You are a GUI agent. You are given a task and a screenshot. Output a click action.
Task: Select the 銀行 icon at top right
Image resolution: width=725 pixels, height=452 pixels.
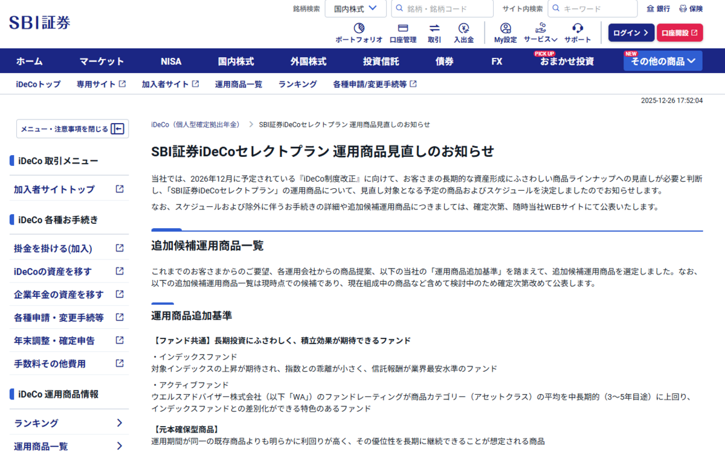pos(659,8)
